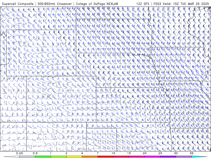Click the 'F003 Valid: 15Z TUE MAR 25 2025' text
Image resolution: width=211 pixels, height=158 pixels.
click(x=181, y=4)
